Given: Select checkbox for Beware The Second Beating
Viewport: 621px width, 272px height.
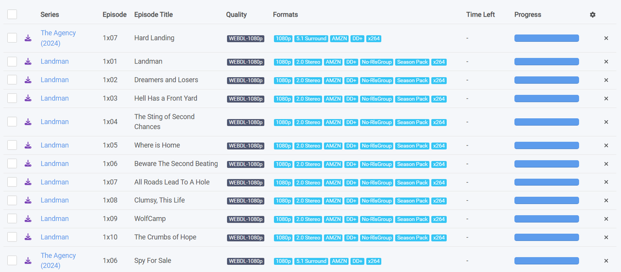Looking at the screenshot, I should tap(12, 164).
